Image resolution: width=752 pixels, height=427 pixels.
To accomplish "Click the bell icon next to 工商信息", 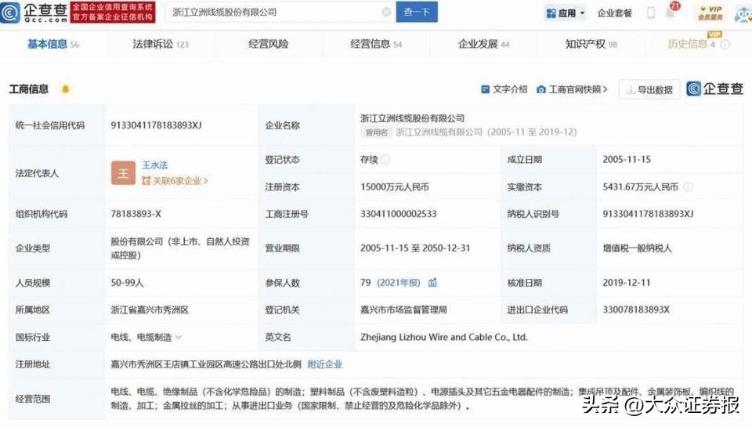I will click(x=66, y=89).
